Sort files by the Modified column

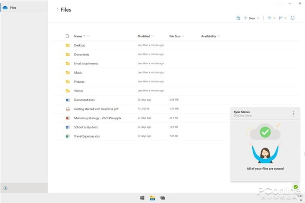[x=144, y=36]
